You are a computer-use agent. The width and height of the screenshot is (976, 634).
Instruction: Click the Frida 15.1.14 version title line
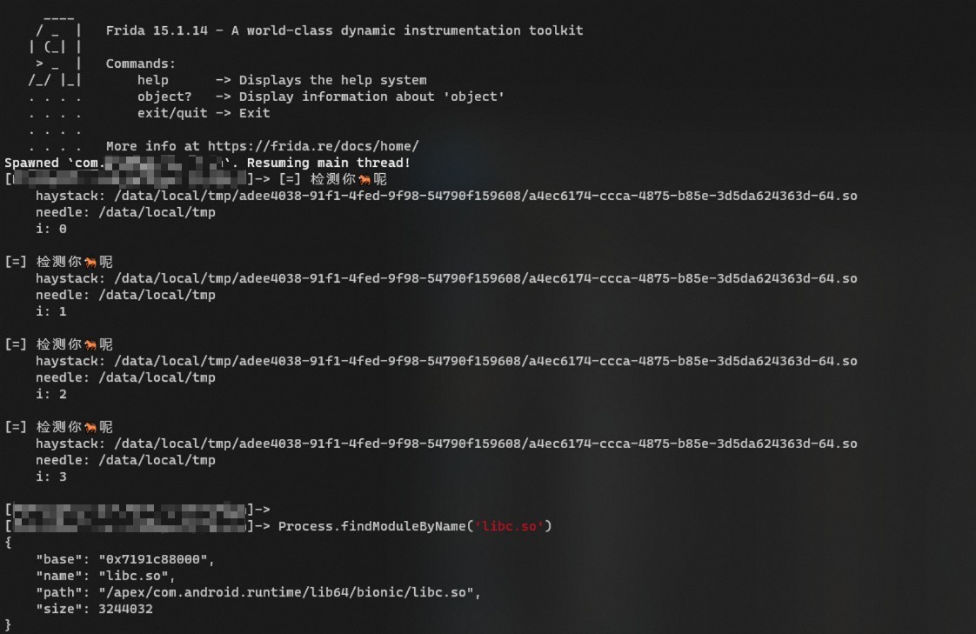(344, 30)
